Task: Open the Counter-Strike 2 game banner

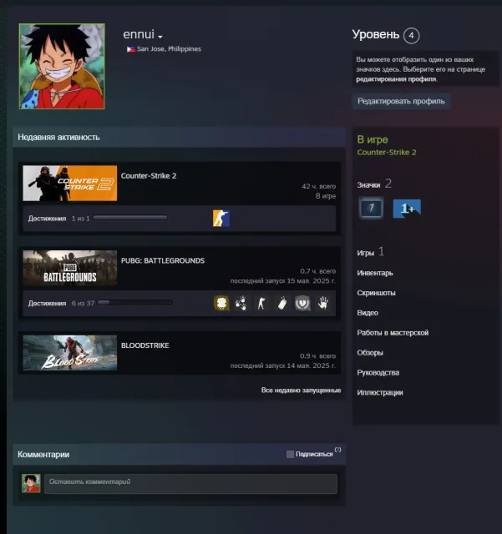Action: coord(70,184)
